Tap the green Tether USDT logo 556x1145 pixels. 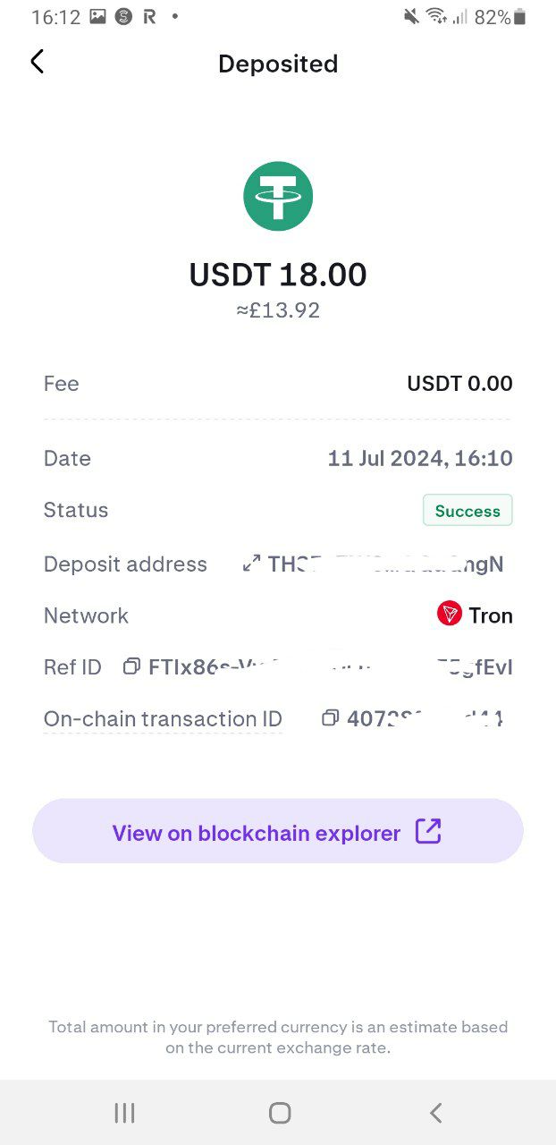(x=278, y=196)
